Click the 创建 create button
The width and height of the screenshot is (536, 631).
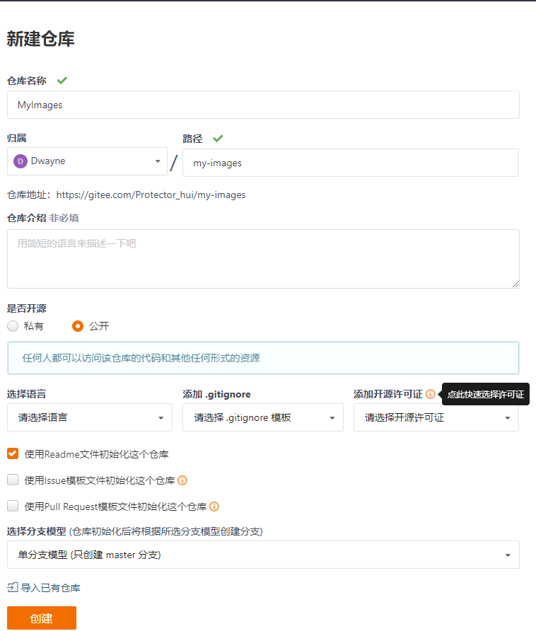click(x=42, y=618)
